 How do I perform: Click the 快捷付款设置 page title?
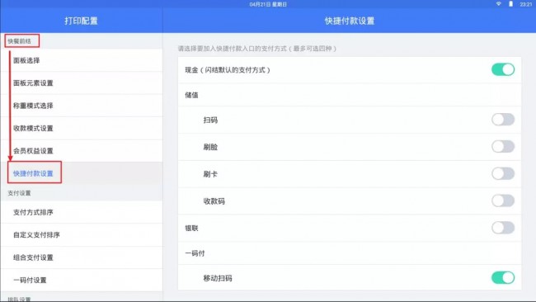350,21
